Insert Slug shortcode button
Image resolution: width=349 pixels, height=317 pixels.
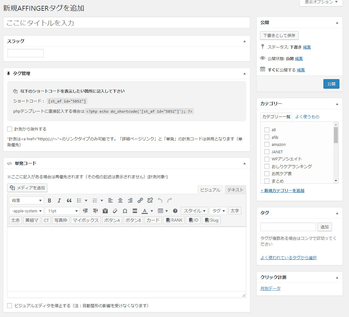211,220
